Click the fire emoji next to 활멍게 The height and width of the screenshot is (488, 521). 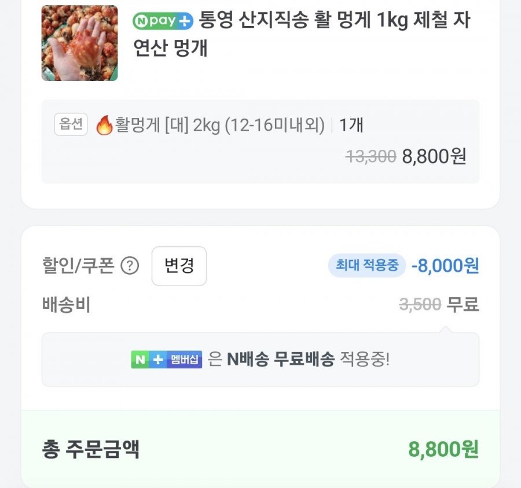[x=104, y=125]
